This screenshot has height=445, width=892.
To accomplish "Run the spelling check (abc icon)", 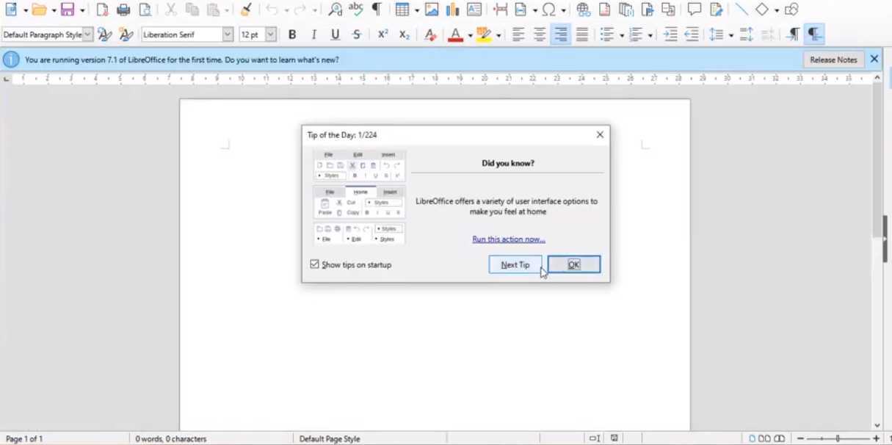I will (356, 10).
